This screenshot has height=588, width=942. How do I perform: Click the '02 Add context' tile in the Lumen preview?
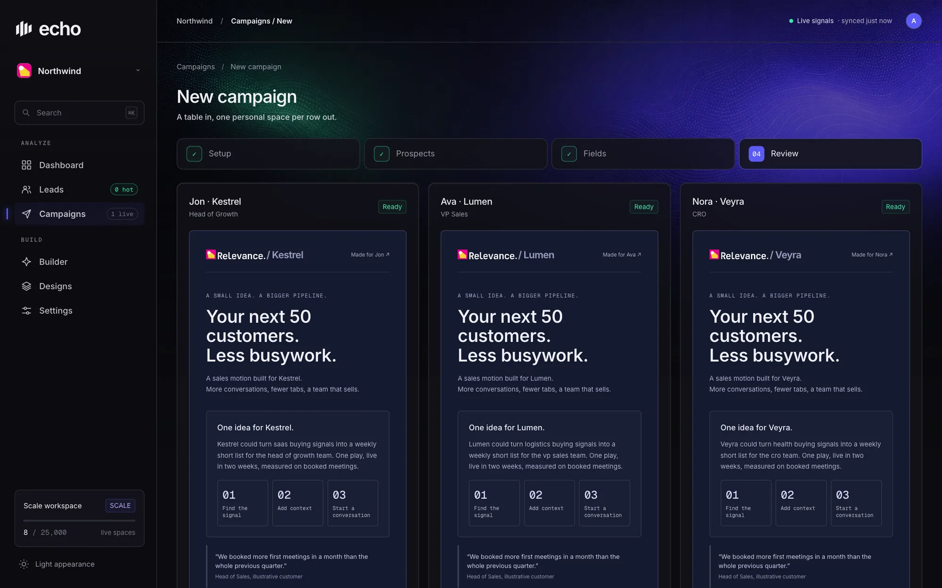point(549,503)
